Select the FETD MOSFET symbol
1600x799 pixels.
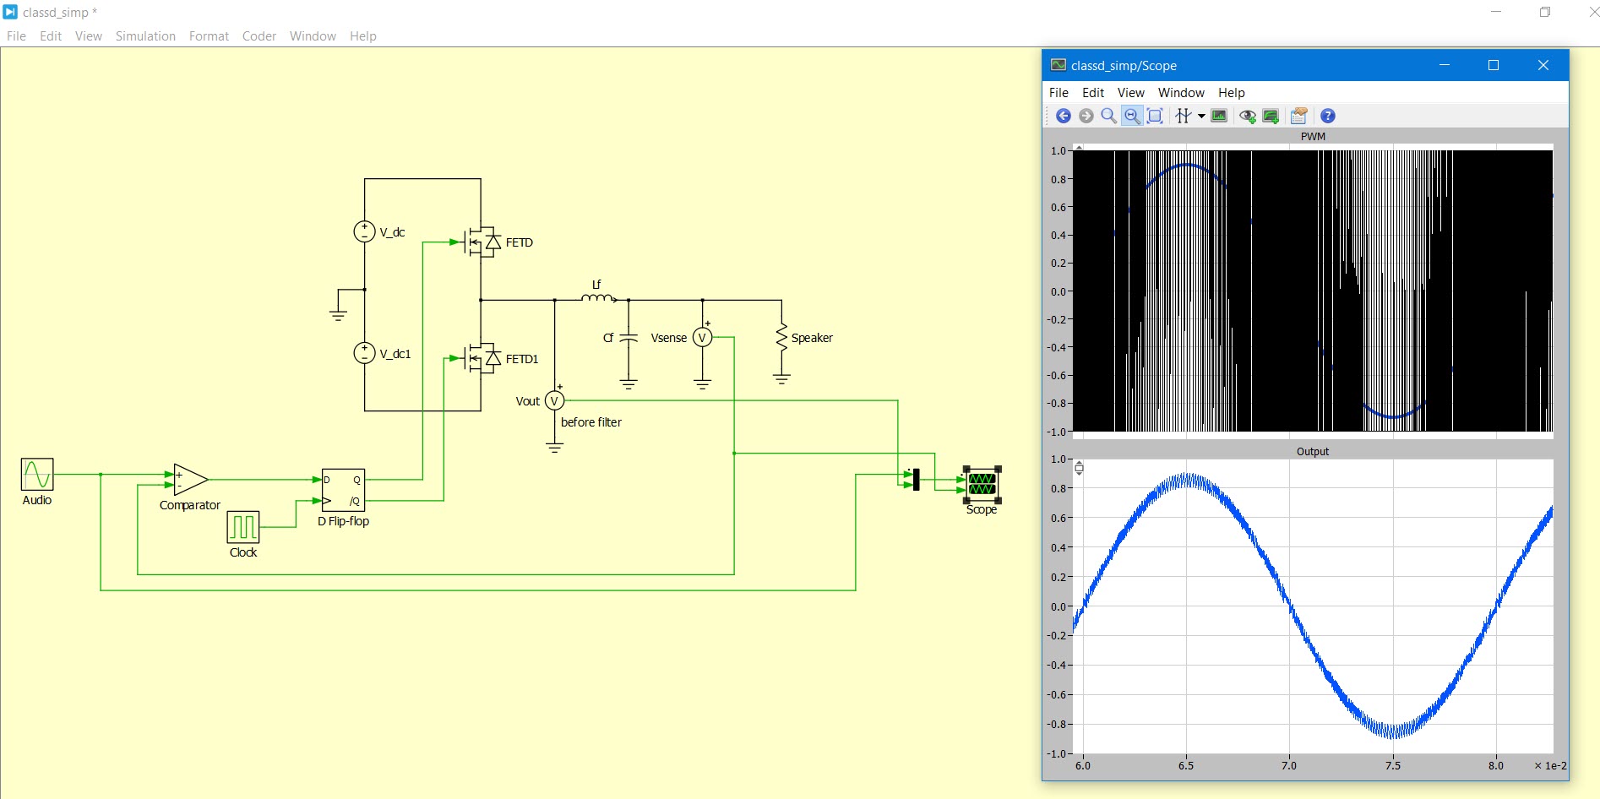point(482,242)
